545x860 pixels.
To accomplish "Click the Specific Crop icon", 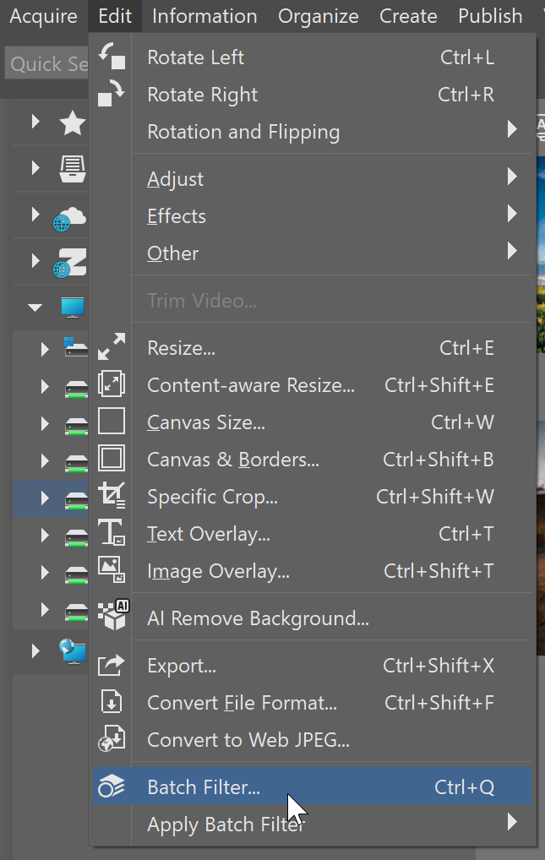I will pos(112,496).
